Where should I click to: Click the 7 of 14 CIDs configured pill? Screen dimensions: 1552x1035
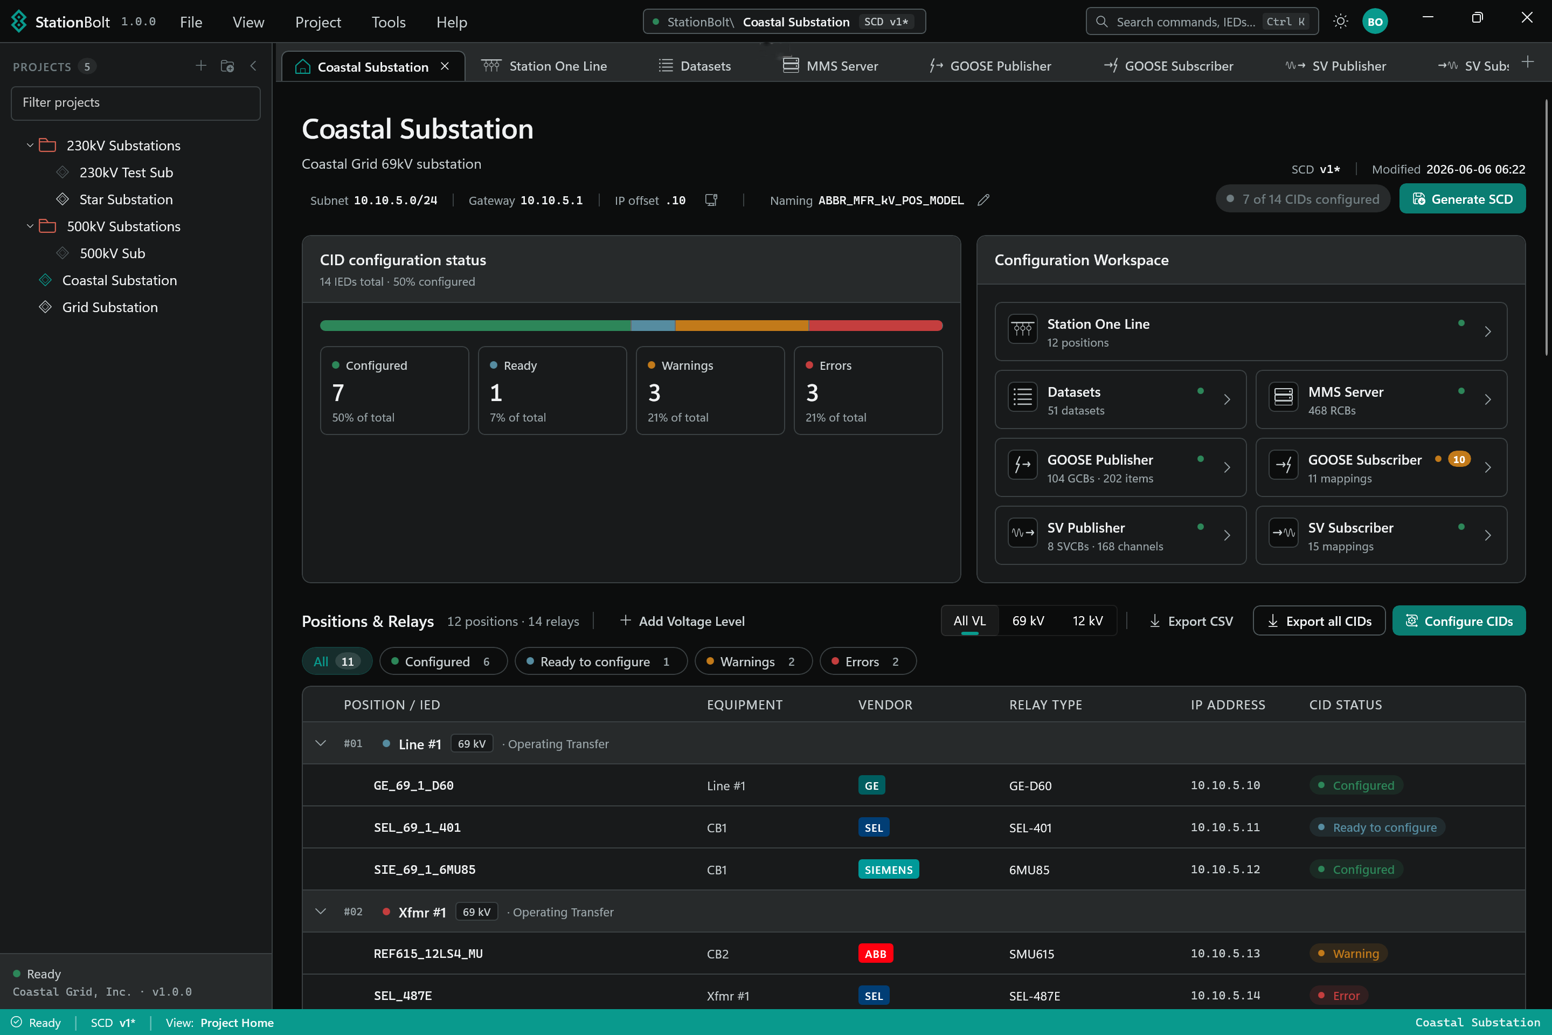1302,199
